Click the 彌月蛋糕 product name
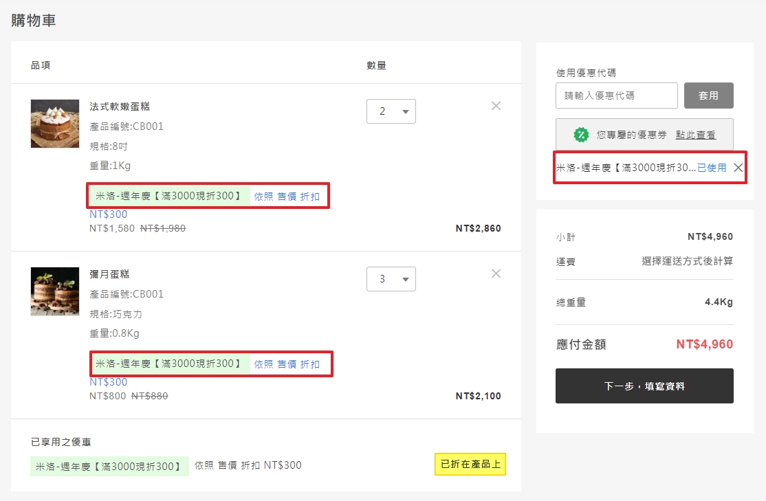The width and height of the screenshot is (766, 501). coord(109,274)
